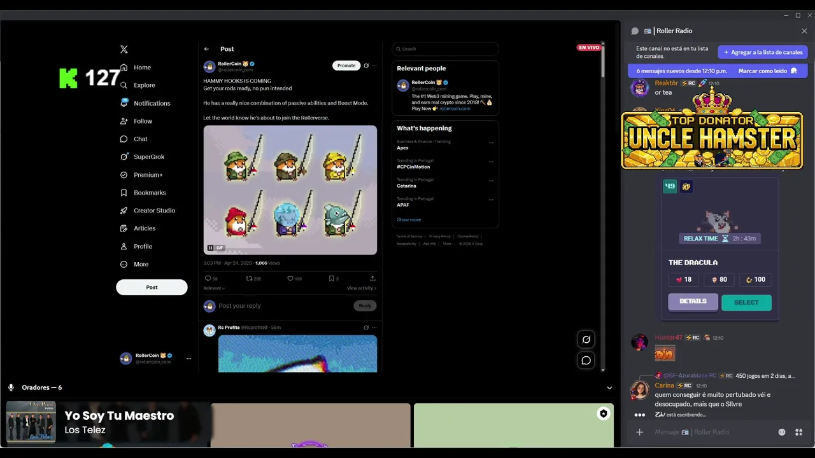Click the repost icon under the post
Screen dimensions: 815x458
(249, 279)
